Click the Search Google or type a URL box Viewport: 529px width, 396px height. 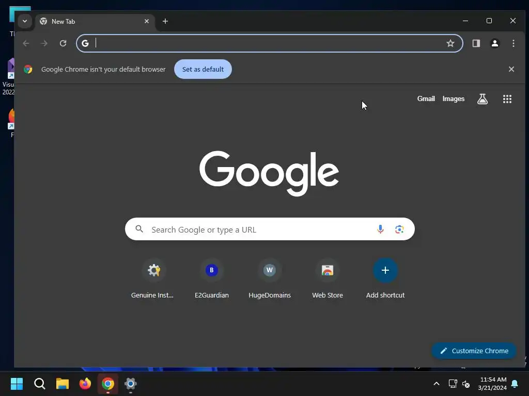[270, 229]
